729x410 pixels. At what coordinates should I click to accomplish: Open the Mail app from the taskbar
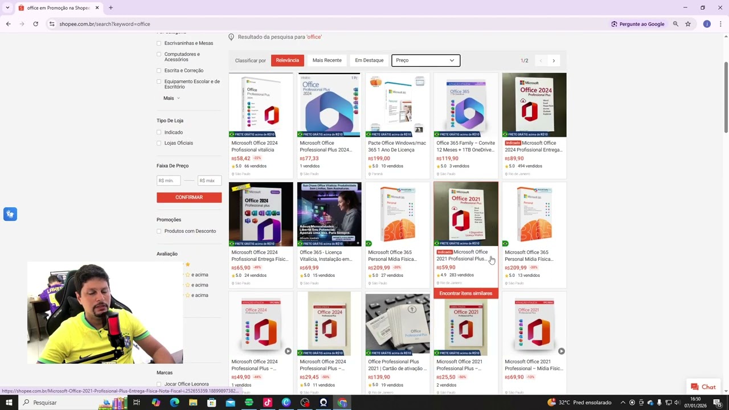pyautogui.click(x=230, y=403)
